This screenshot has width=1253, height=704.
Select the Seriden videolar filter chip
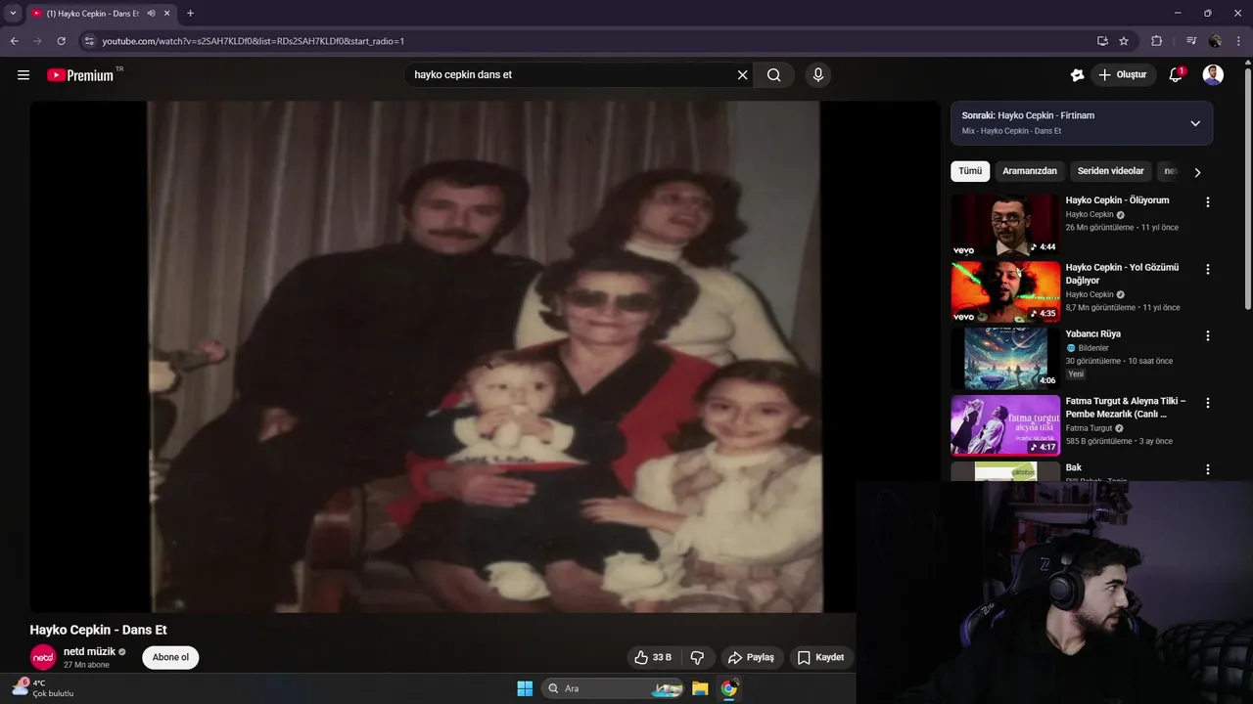click(1111, 171)
